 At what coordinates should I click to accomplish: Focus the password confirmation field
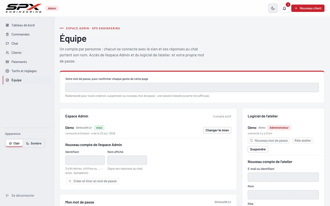click(x=192, y=88)
